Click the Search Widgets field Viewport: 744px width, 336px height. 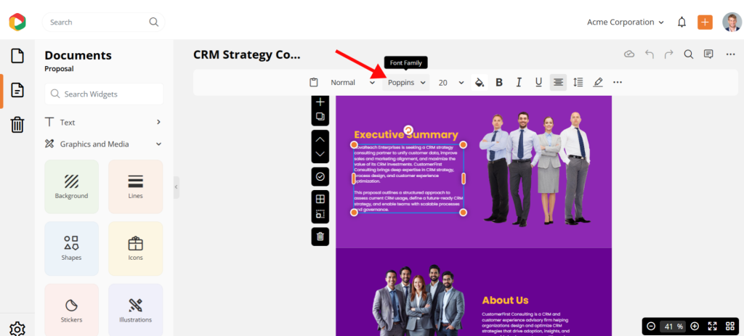tap(104, 94)
